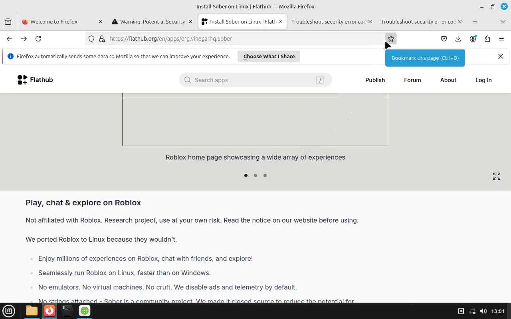Go forward one page

[24, 39]
